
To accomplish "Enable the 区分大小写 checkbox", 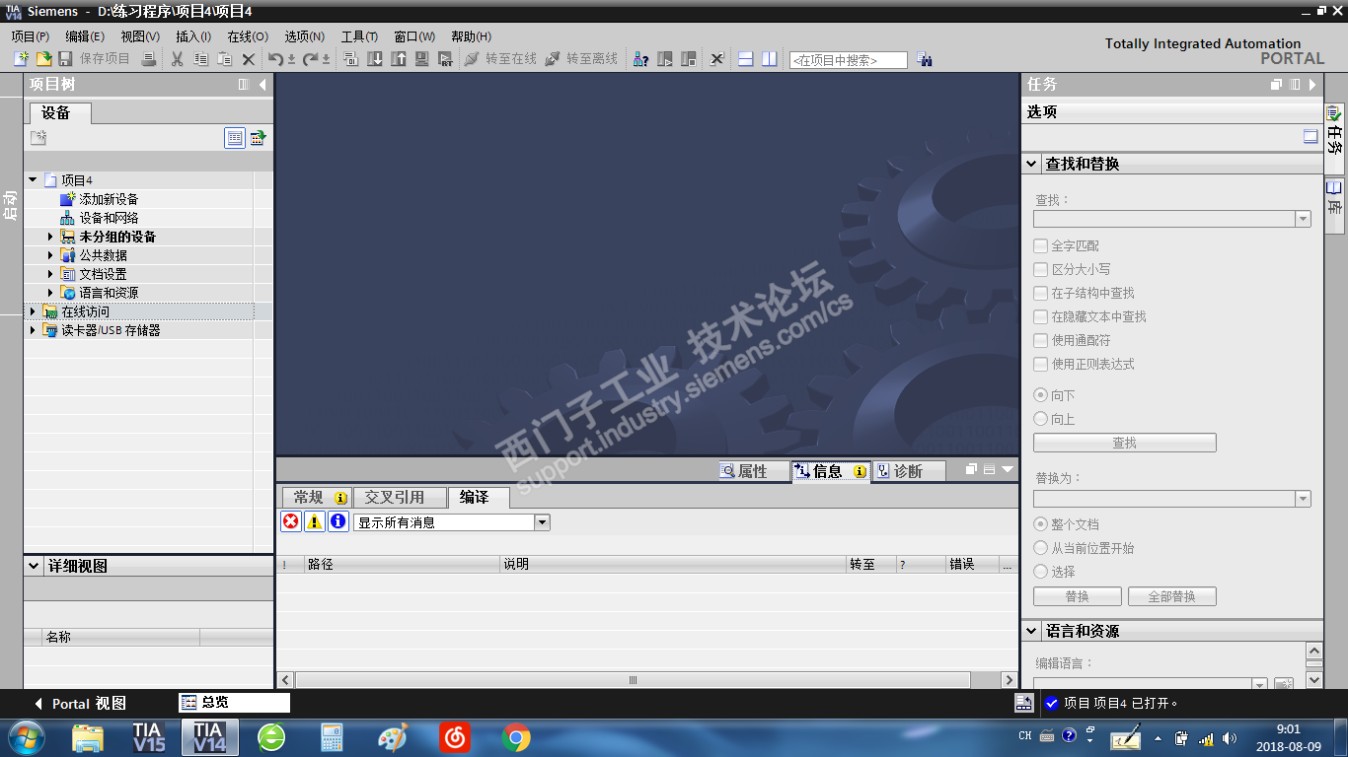I will pos(1040,269).
